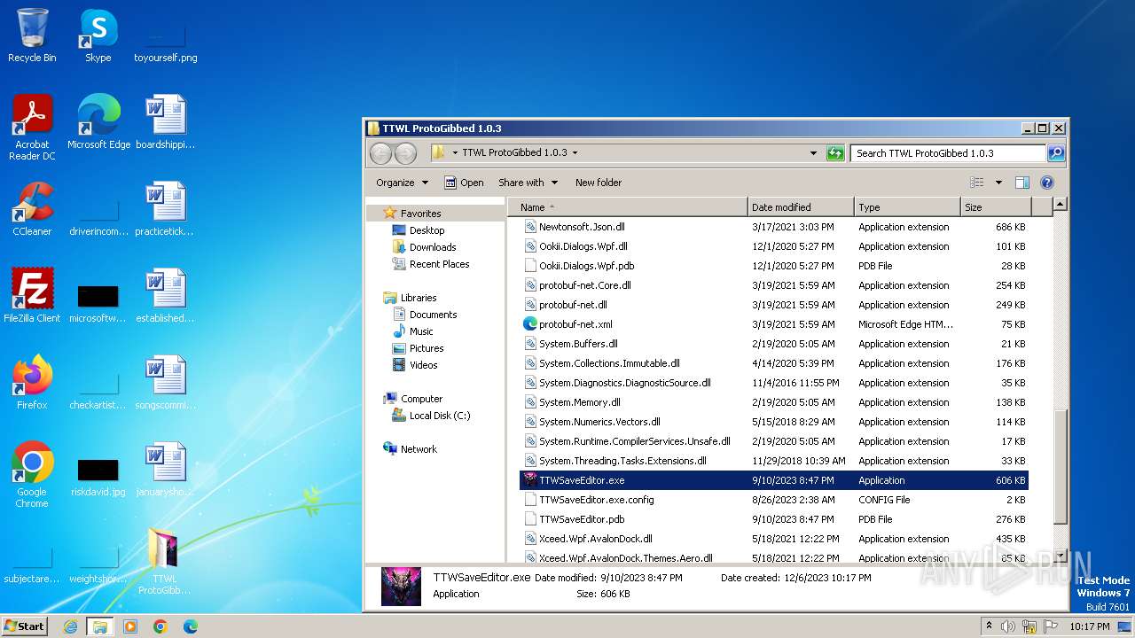Select the TTWL ProtoGibbed desktop folder

165,562
